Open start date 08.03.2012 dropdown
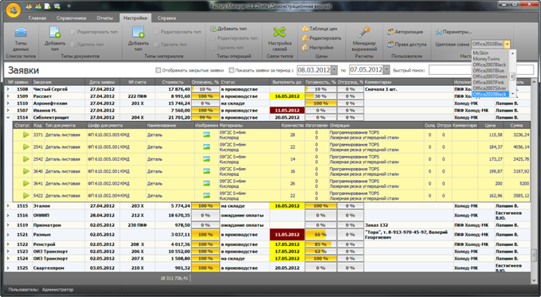Screen dimensions: 541x297 (x=334, y=70)
